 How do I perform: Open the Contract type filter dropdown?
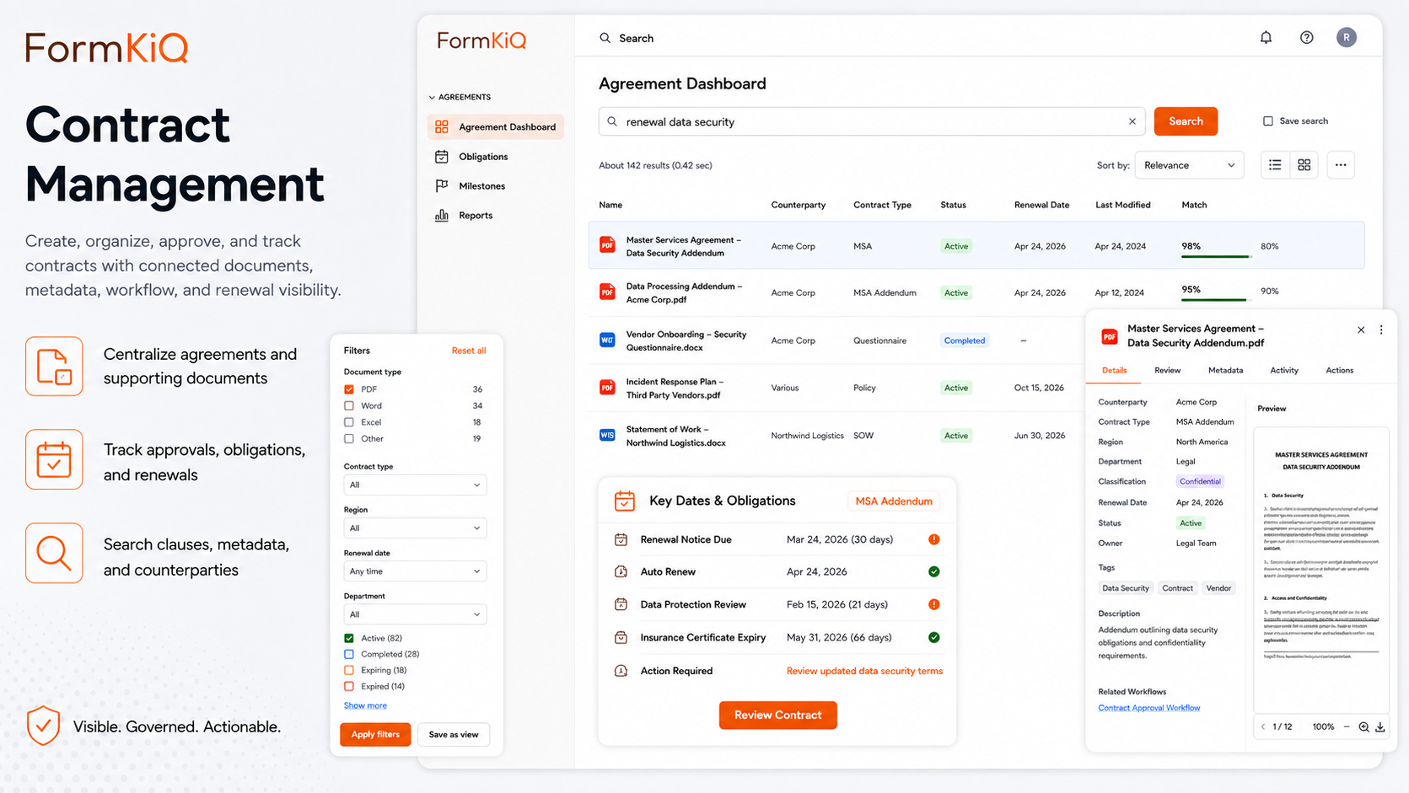pos(415,485)
